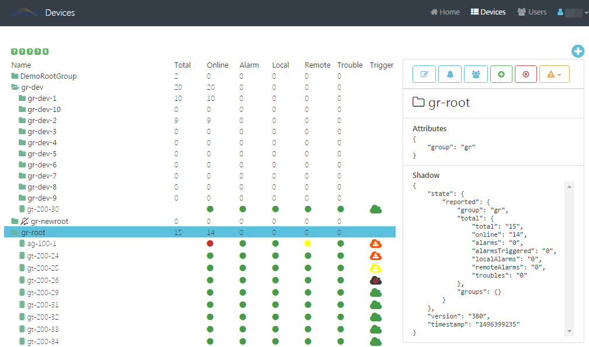The height and width of the screenshot is (347, 589).
Task: Click the device chip icon of gt-200-26
Action: [x=22, y=281]
